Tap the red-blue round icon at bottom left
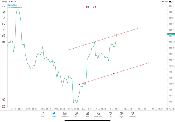Screen dimensions: 175x122 point(4,106)
